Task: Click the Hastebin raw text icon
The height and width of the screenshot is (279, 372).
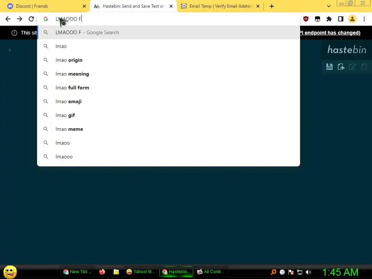Action: coord(364,67)
